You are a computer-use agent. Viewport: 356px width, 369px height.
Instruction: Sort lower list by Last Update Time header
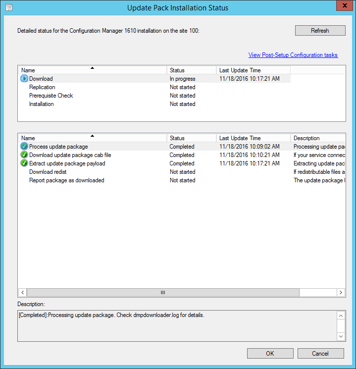pyautogui.click(x=253, y=138)
